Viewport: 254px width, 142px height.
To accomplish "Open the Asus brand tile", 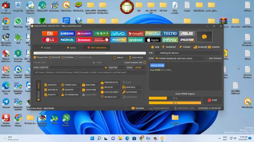I will click(x=187, y=34).
